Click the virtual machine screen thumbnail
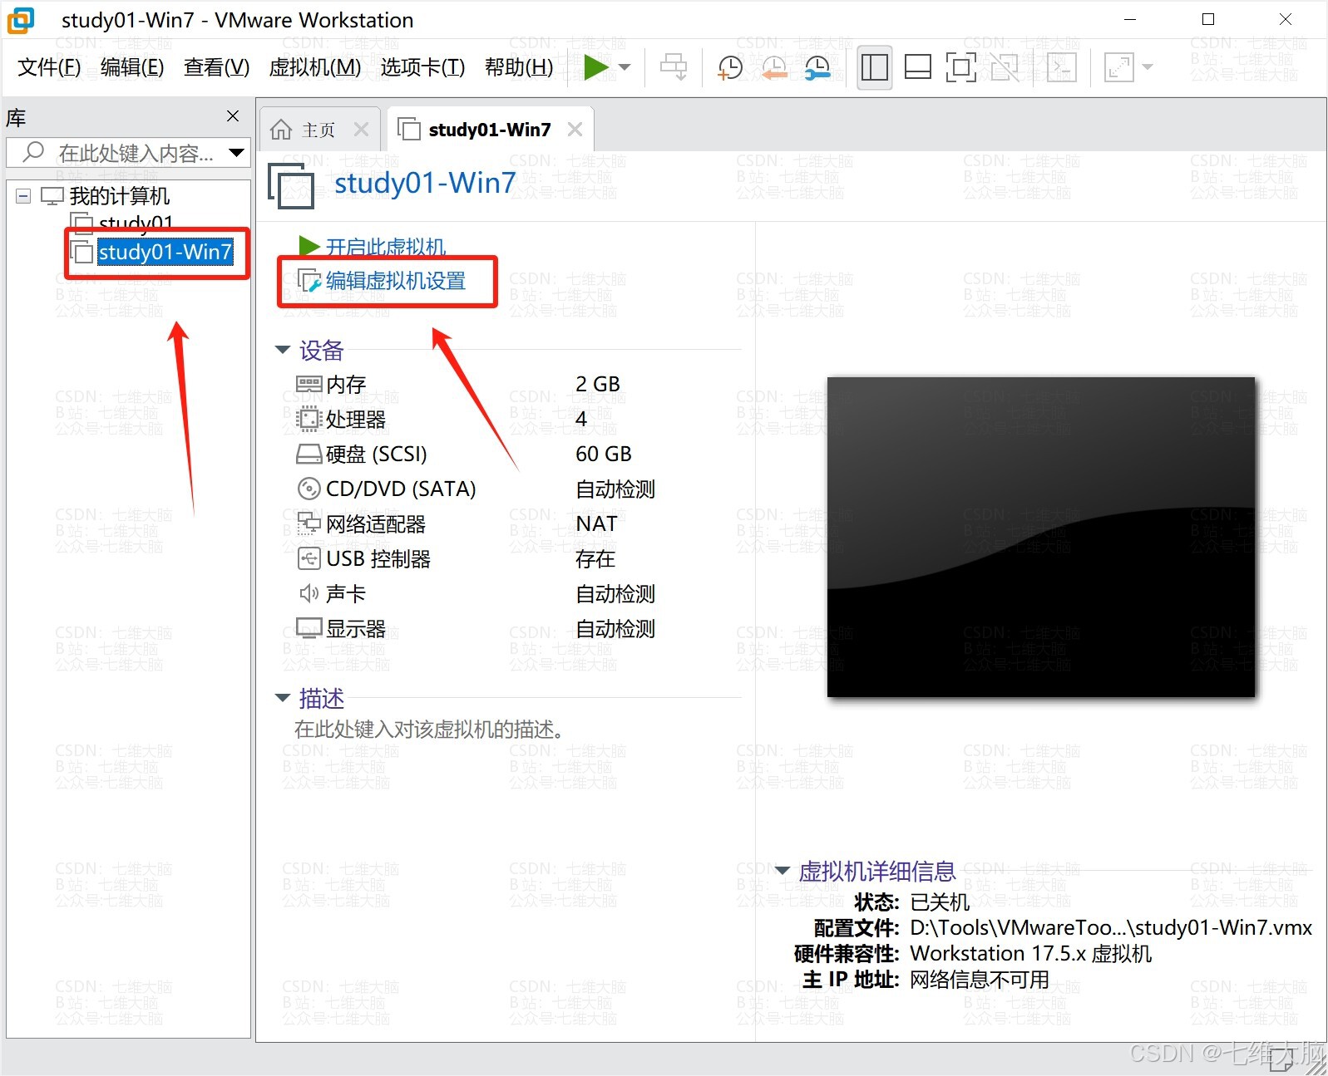This screenshot has width=1328, height=1076. click(1040, 537)
